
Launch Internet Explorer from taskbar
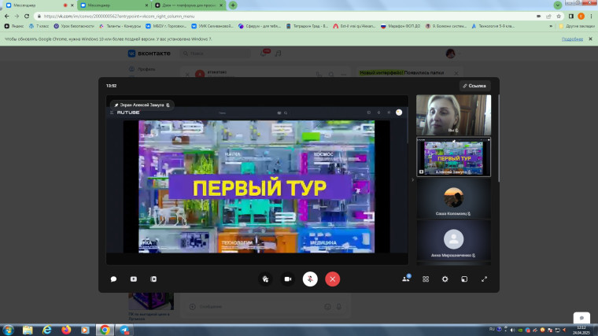pyautogui.click(x=47, y=330)
